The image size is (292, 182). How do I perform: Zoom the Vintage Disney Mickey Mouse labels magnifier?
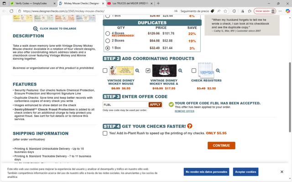pyautogui.click(x=137, y=71)
